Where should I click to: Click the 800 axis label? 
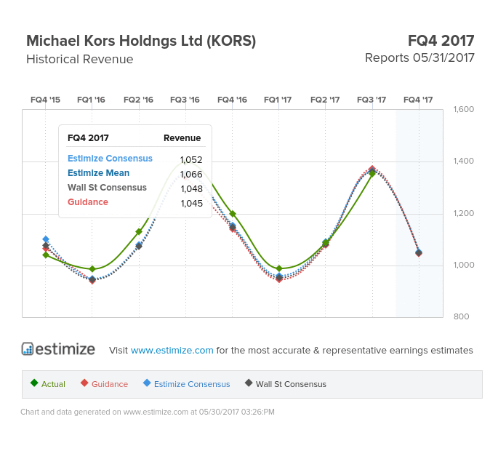[x=461, y=316]
